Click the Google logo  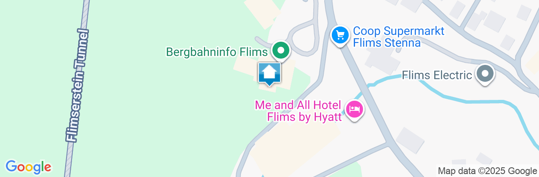click(x=28, y=167)
